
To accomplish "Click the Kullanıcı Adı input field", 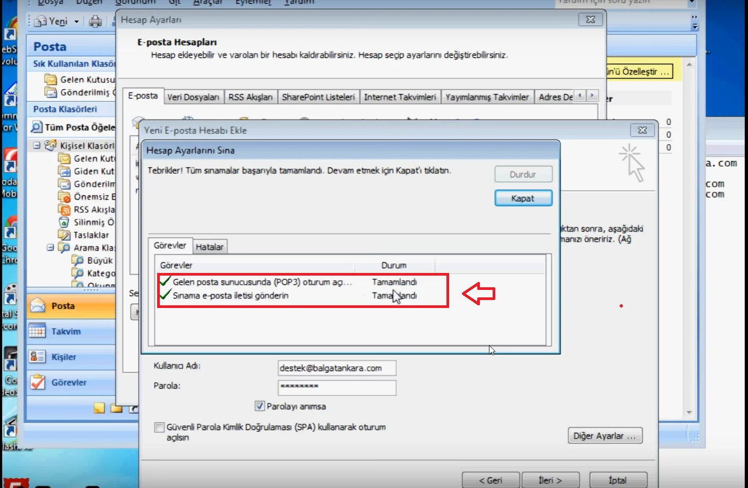I will pos(337,368).
